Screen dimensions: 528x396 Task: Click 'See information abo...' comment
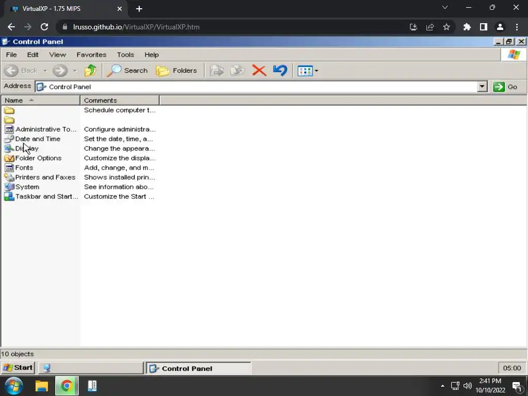point(119,187)
